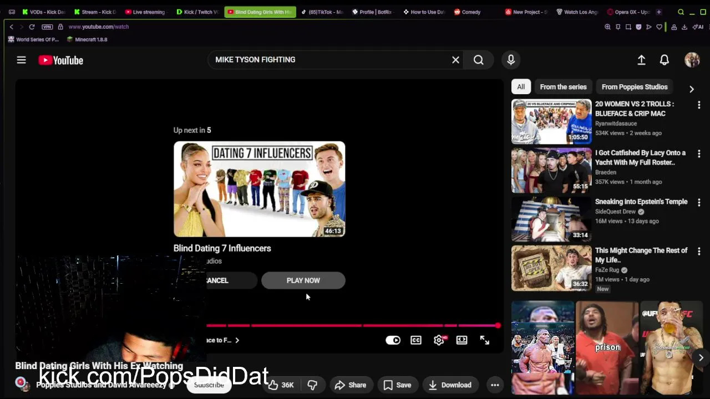Show next Shorts with right arrow
This screenshot has width=710, height=399.
(x=701, y=358)
